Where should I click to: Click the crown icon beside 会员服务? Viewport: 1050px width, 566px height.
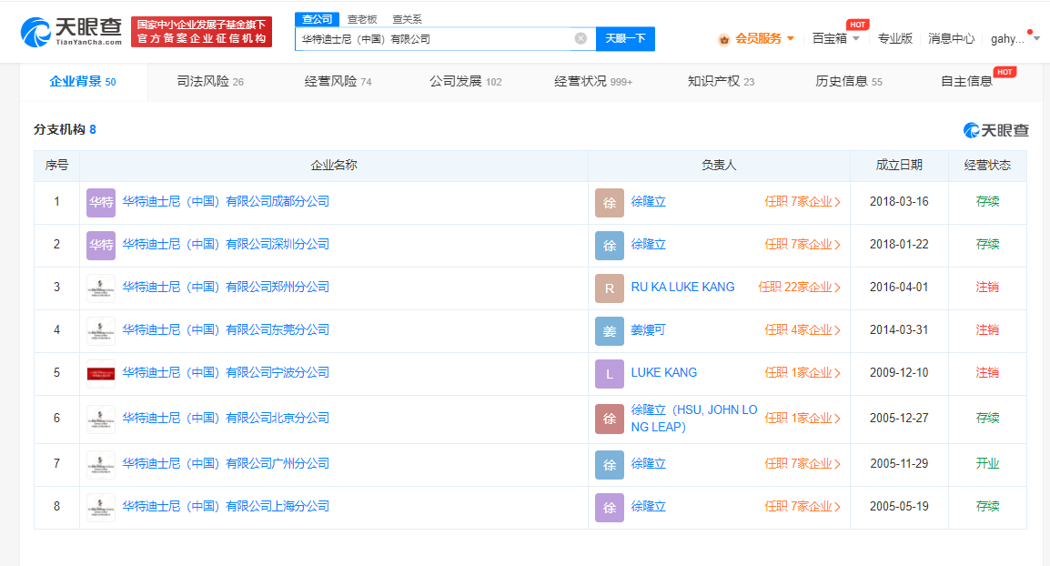point(724,39)
